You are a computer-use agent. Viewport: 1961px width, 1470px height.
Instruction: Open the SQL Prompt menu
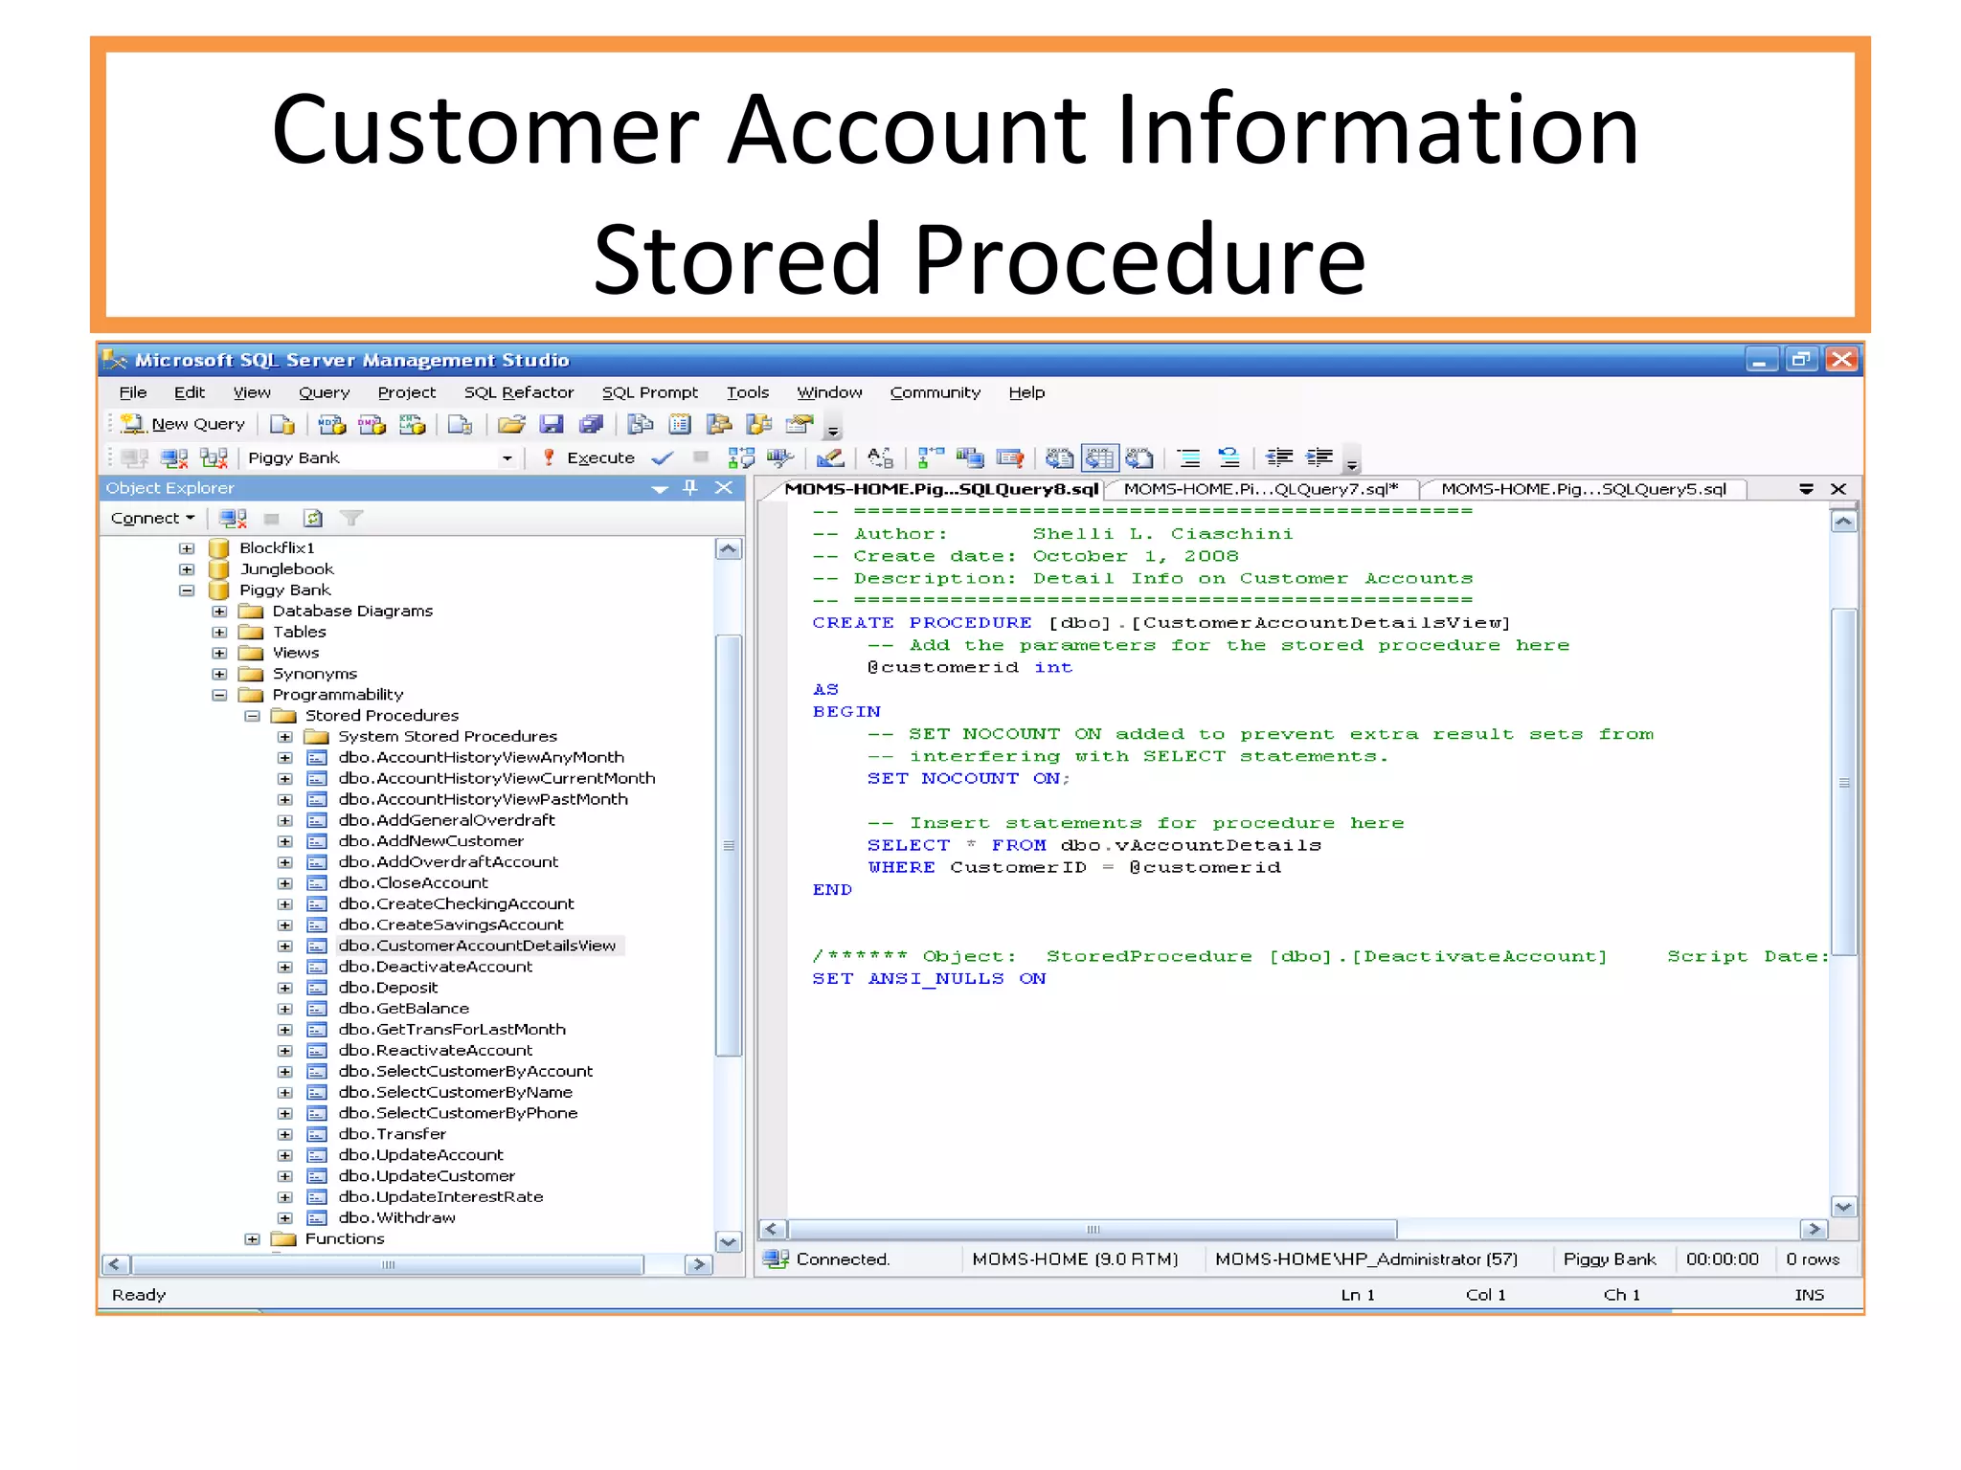(650, 392)
